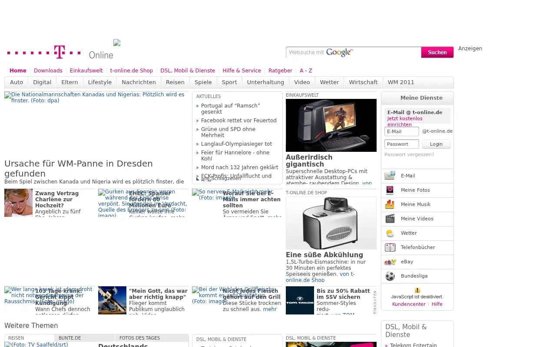
Task: Click the Suchen search button
Action: pyautogui.click(x=437, y=52)
